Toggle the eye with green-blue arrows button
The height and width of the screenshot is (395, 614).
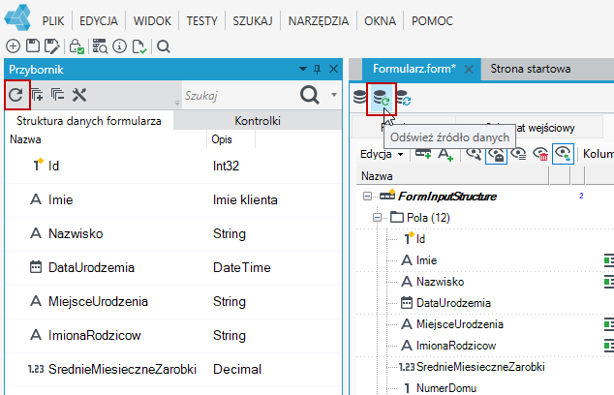click(563, 154)
